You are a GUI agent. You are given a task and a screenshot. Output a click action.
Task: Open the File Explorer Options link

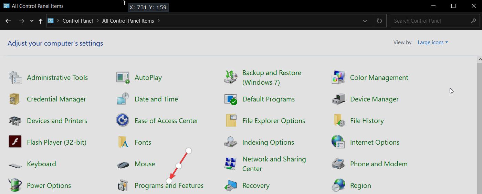(274, 121)
